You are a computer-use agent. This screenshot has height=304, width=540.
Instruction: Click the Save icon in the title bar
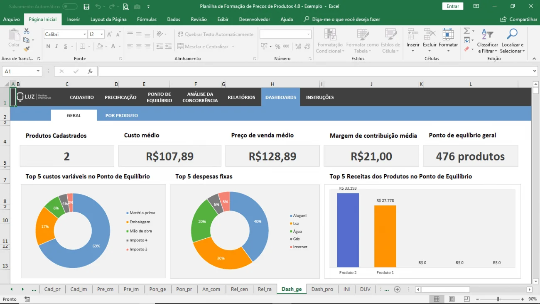pyautogui.click(x=86, y=7)
